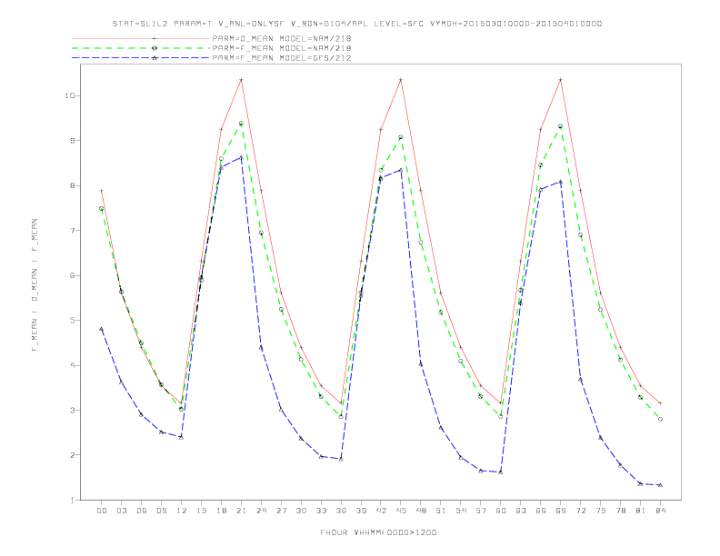Click x-axis tick label 36
This screenshot has width=720, height=556.
[x=341, y=511]
